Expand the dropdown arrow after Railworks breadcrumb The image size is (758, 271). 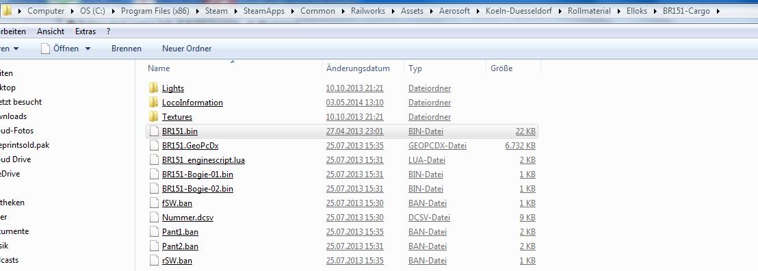point(393,11)
